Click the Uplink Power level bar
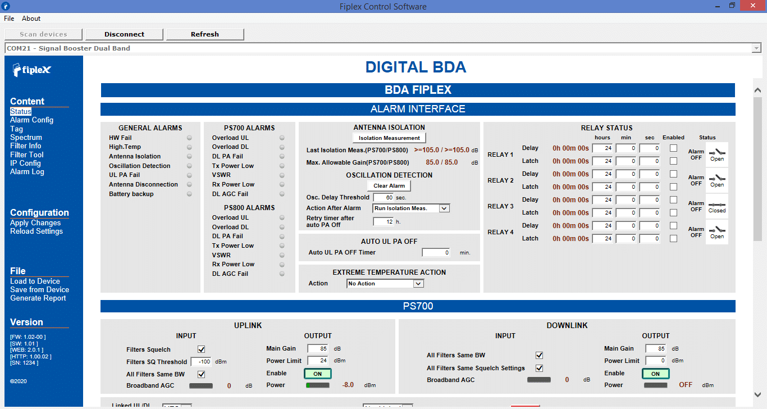The height and width of the screenshot is (409, 767). (x=318, y=385)
